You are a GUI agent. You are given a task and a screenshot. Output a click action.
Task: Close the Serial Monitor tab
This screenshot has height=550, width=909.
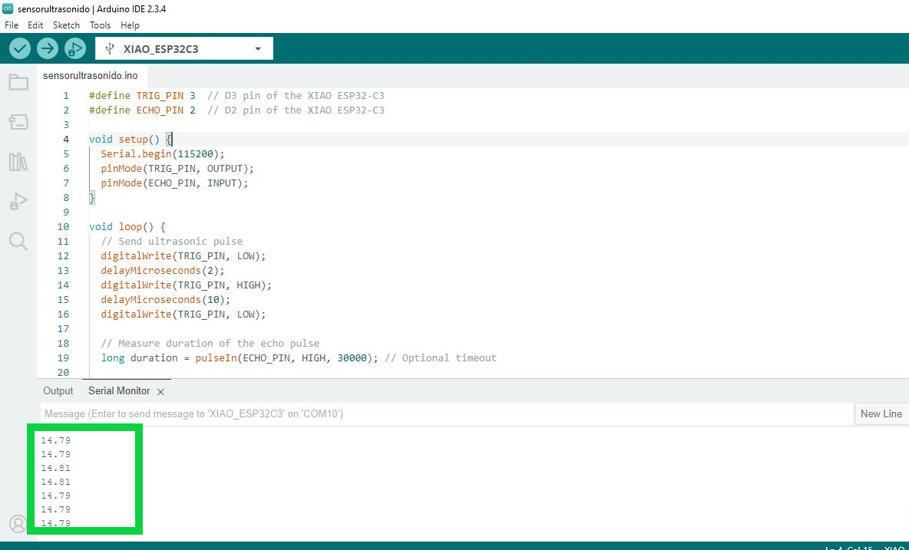160,392
